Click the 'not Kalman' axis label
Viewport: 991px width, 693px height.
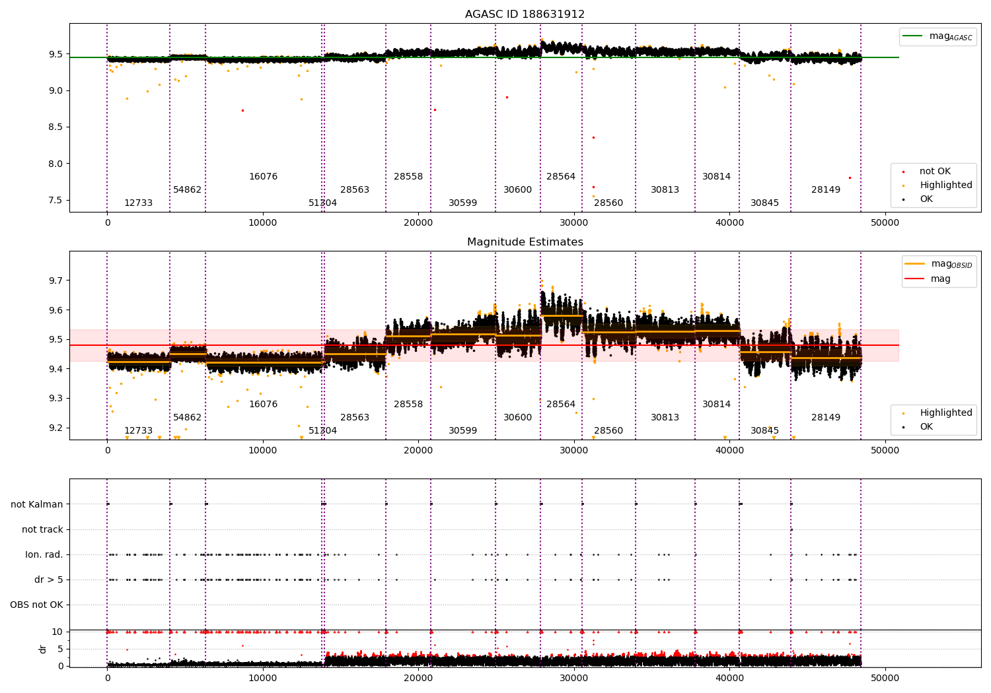[37, 504]
